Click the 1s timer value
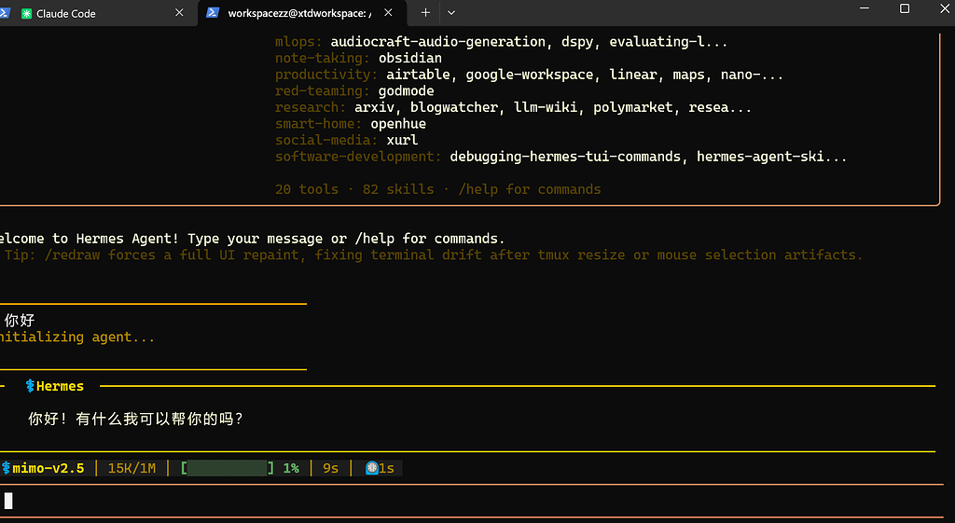Image resolution: width=955 pixels, height=523 pixels. (x=387, y=468)
